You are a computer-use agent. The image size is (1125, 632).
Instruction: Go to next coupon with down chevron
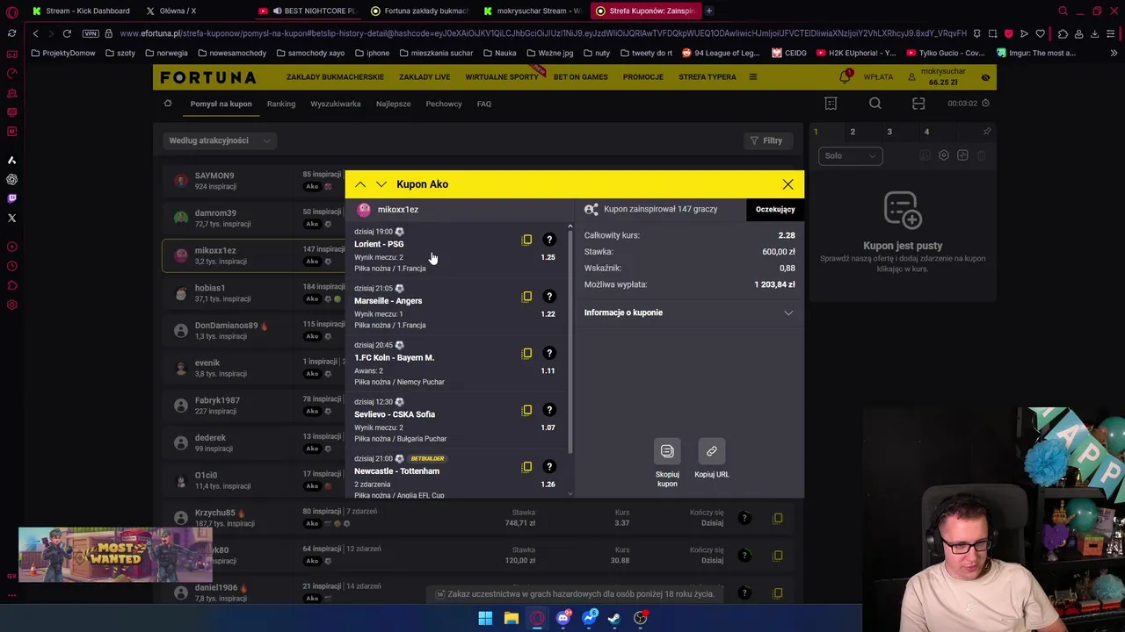(381, 184)
